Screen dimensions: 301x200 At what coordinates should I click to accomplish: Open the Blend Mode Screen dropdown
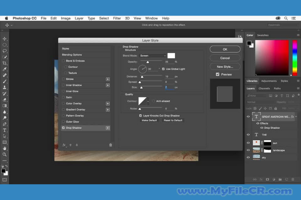click(153, 56)
